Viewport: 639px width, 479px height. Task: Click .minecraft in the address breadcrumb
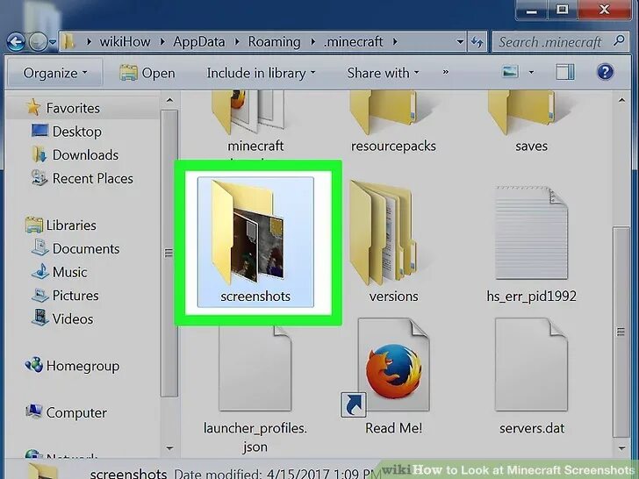(x=354, y=41)
